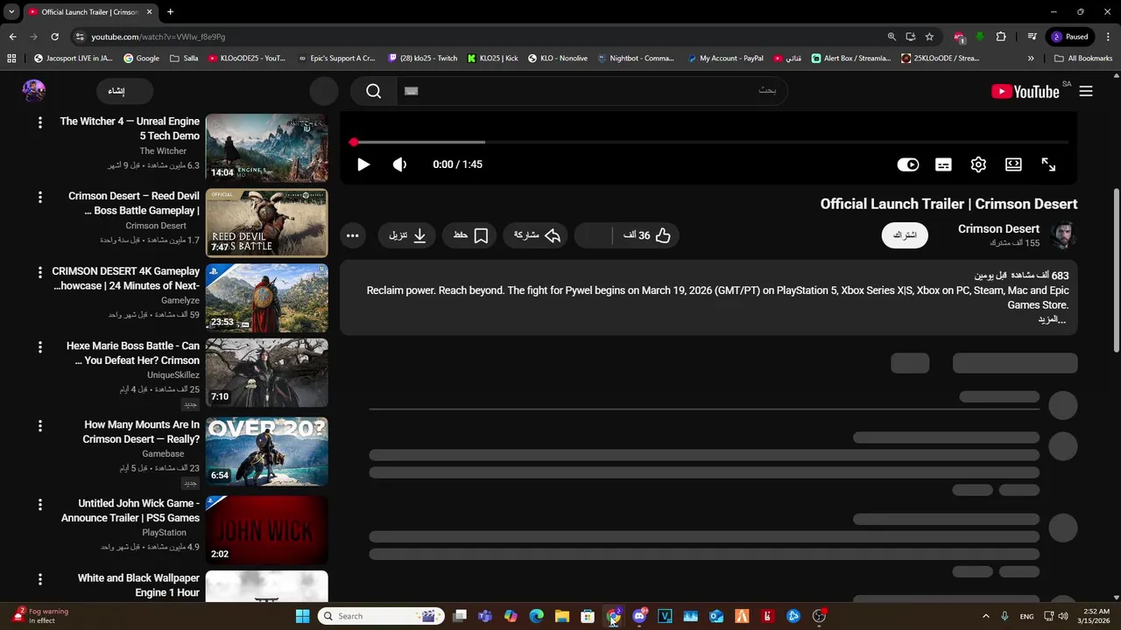Open options for Hexe Marie Boss Battle video
The height and width of the screenshot is (630, 1121).
coord(39,346)
